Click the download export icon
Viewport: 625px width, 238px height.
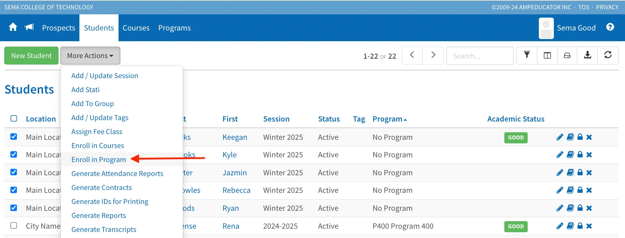[x=587, y=55]
